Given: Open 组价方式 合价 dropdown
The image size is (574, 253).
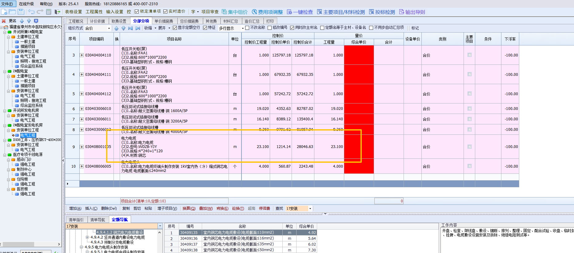Looking at the screenshot, I should pyautogui.click(x=109, y=28).
